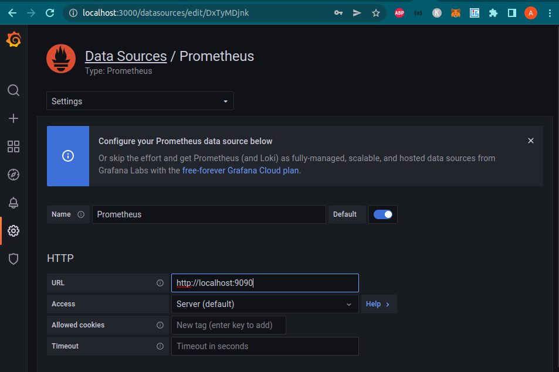The width and height of the screenshot is (559, 372).
Task: Open the MetaMask fox extension icon
Action: pyautogui.click(x=456, y=12)
